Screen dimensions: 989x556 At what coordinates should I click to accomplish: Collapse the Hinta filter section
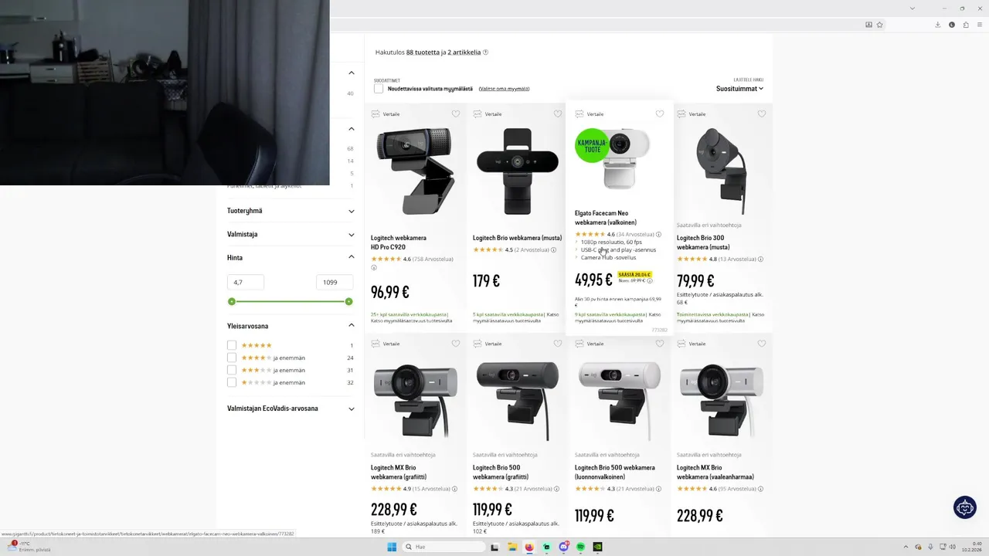(291, 257)
